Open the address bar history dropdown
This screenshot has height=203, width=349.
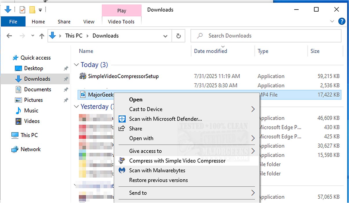[165, 36]
